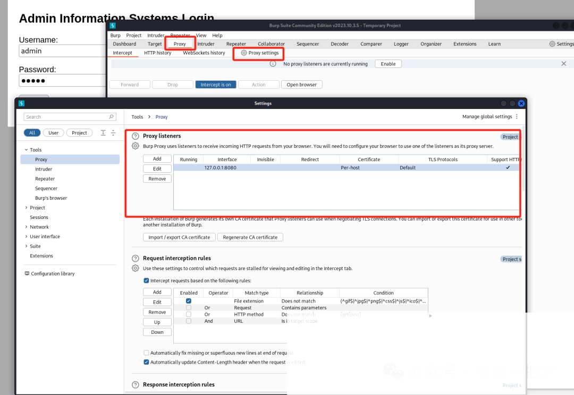The height and width of the screenshot is (395, 574).
Task: Enable the HTTP method interception rule
Action: pos(189,315)
